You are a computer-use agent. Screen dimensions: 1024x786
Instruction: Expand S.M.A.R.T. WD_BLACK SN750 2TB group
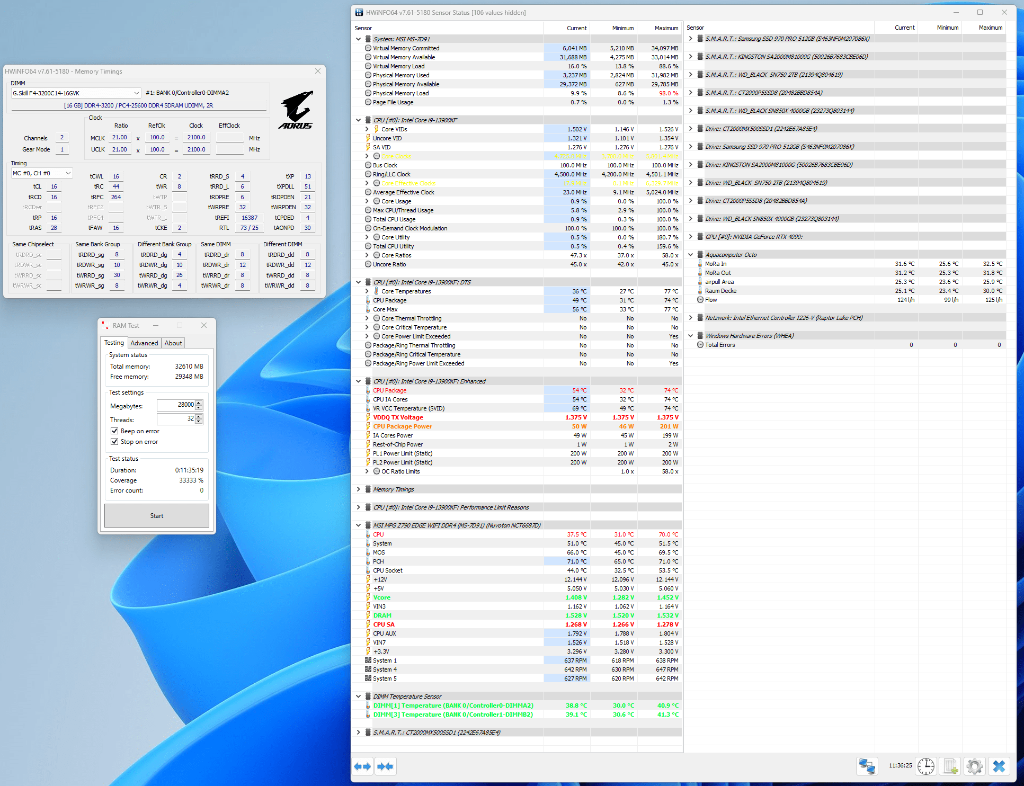(x=690, y=75)
